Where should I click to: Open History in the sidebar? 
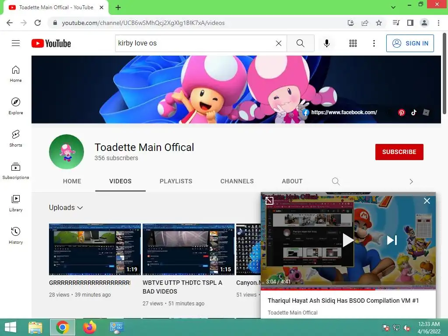(x=16, y=235)
